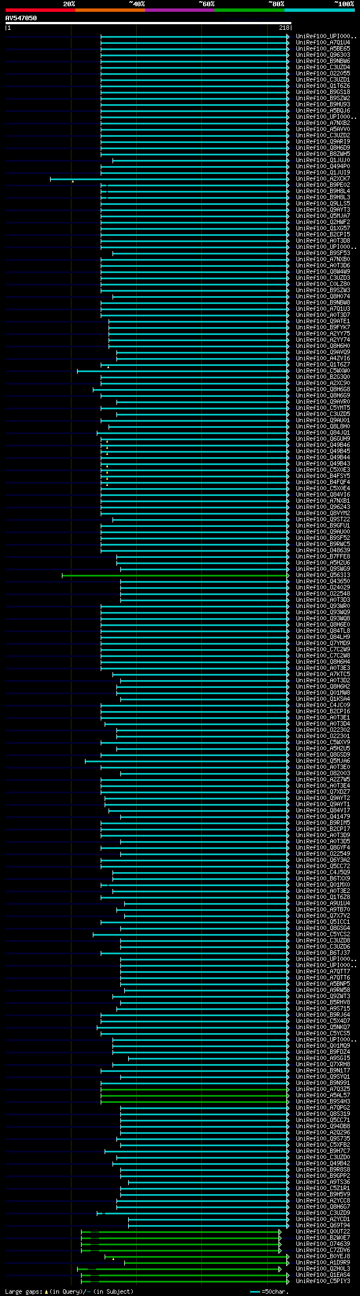
Task: Click the cyan ~100% legend color segment
Action: [319, 10]
